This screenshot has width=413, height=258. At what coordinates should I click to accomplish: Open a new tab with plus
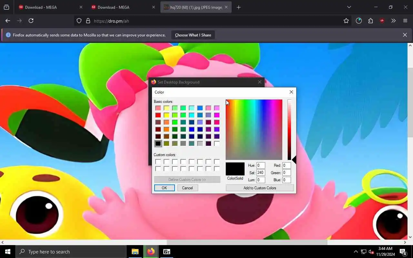[238, 7]
